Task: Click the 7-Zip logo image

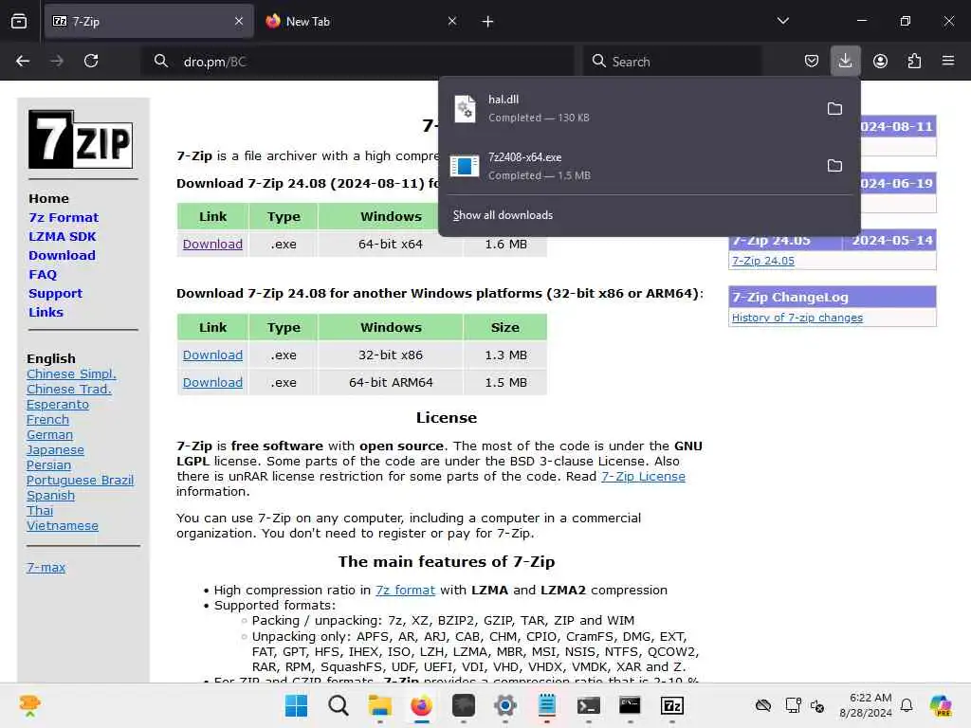Action: point(81,139)
